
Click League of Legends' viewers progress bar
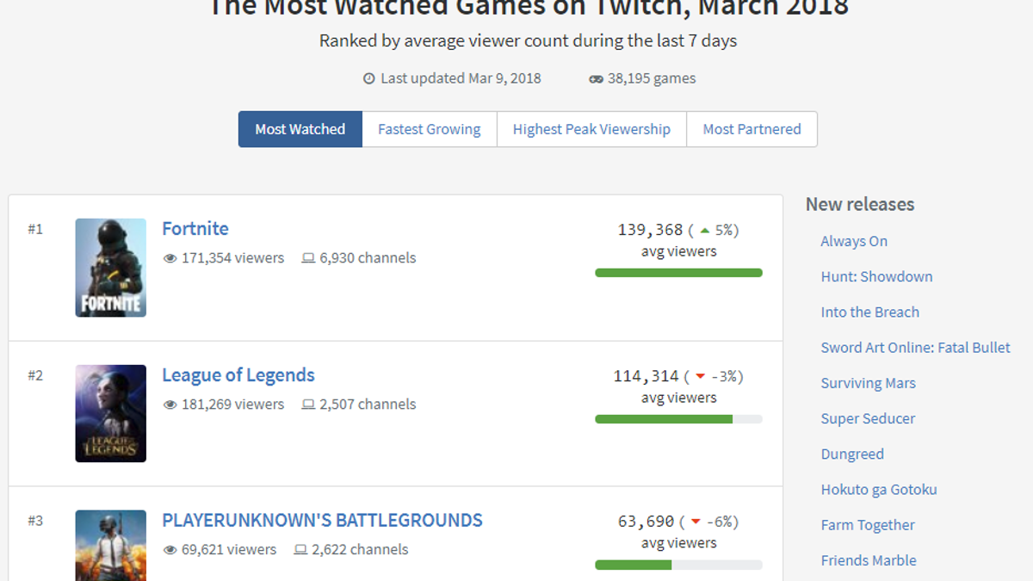point(678,419)
